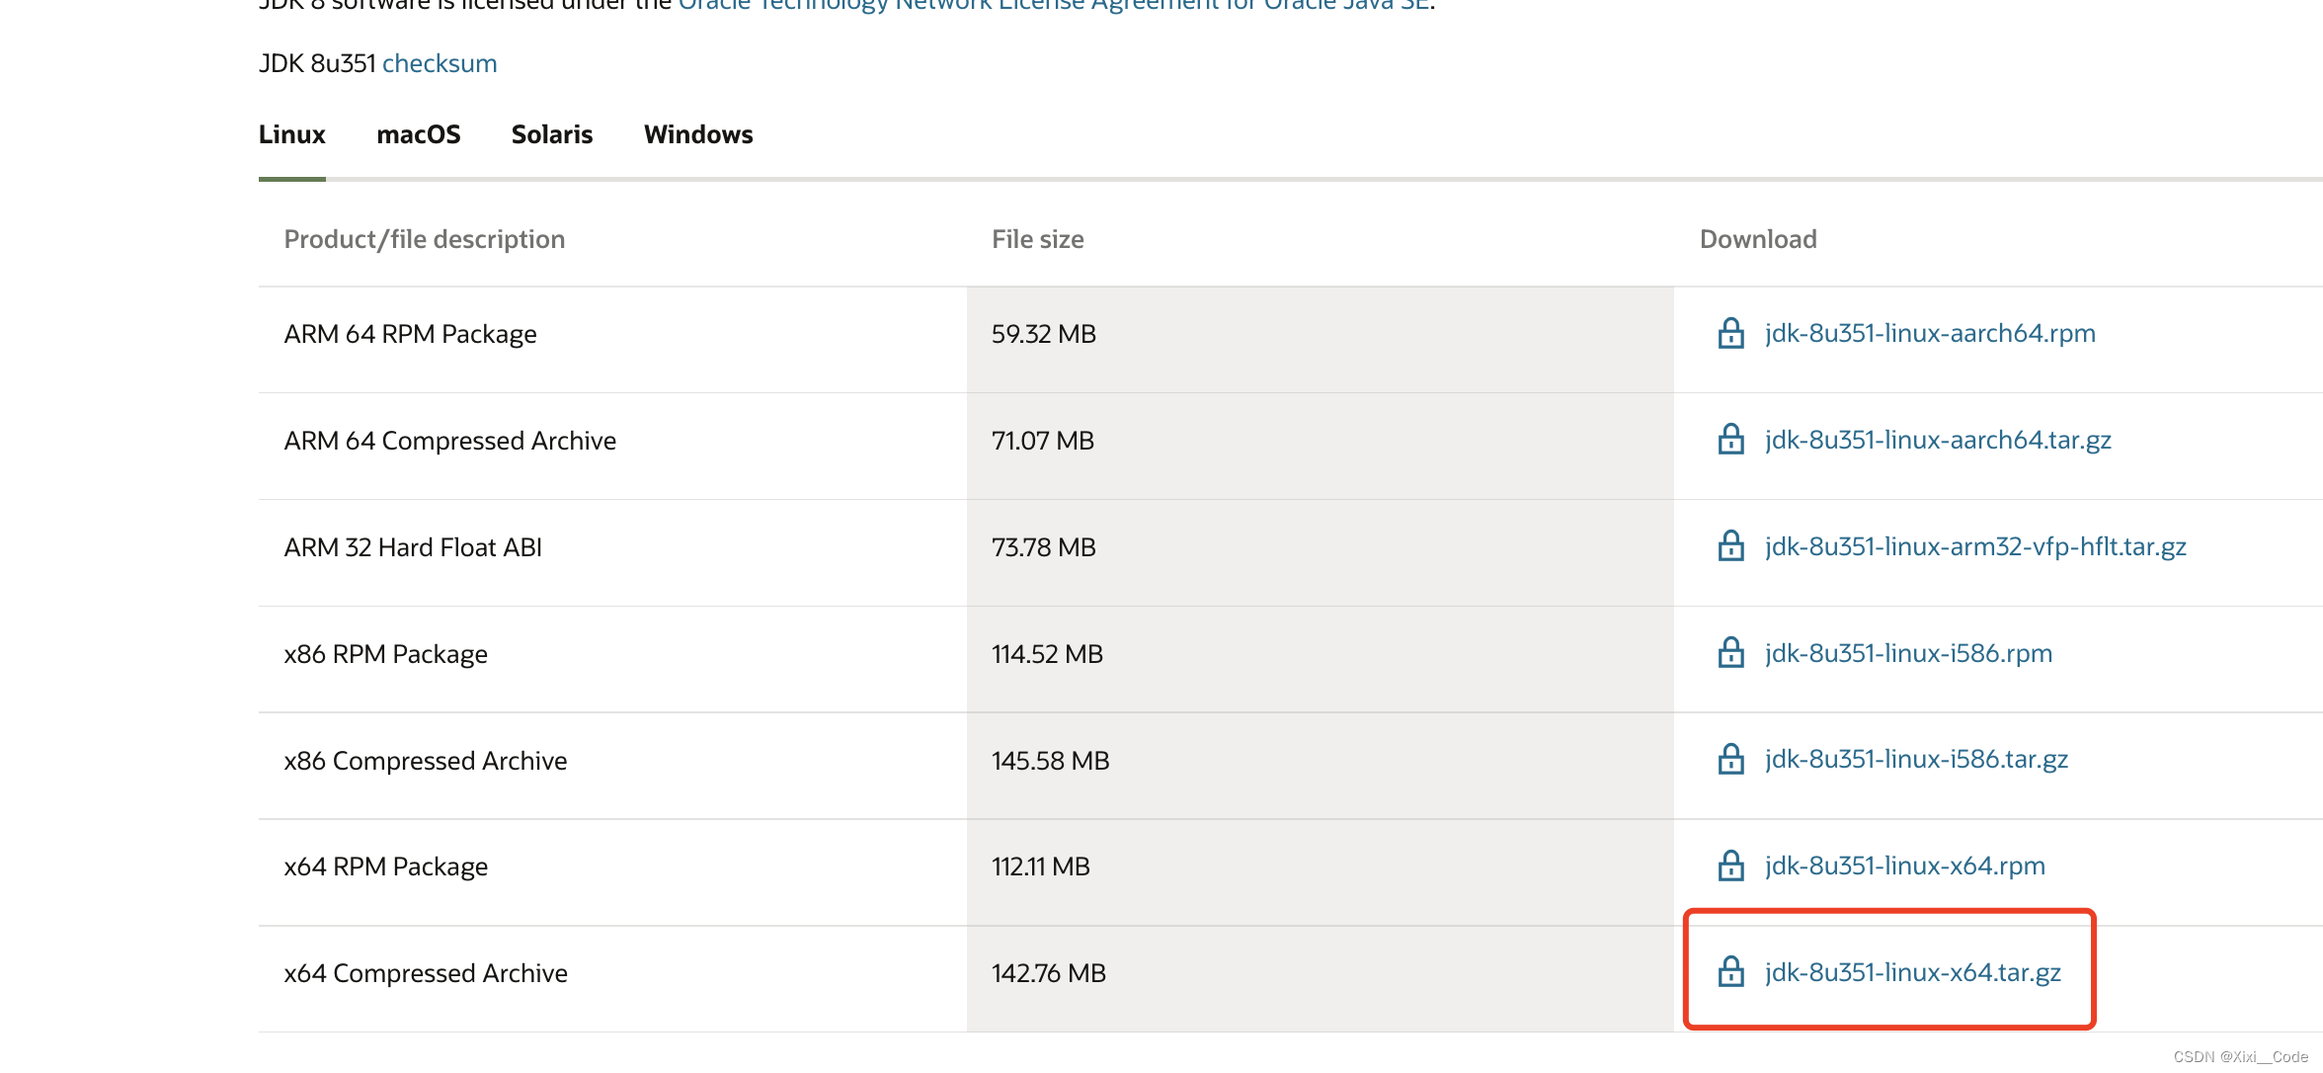This screenshot has height=1073, width=2323.
Task: Download jdk-8u351-linux-aarch64.tar.gz
Action: (1938, 440)
